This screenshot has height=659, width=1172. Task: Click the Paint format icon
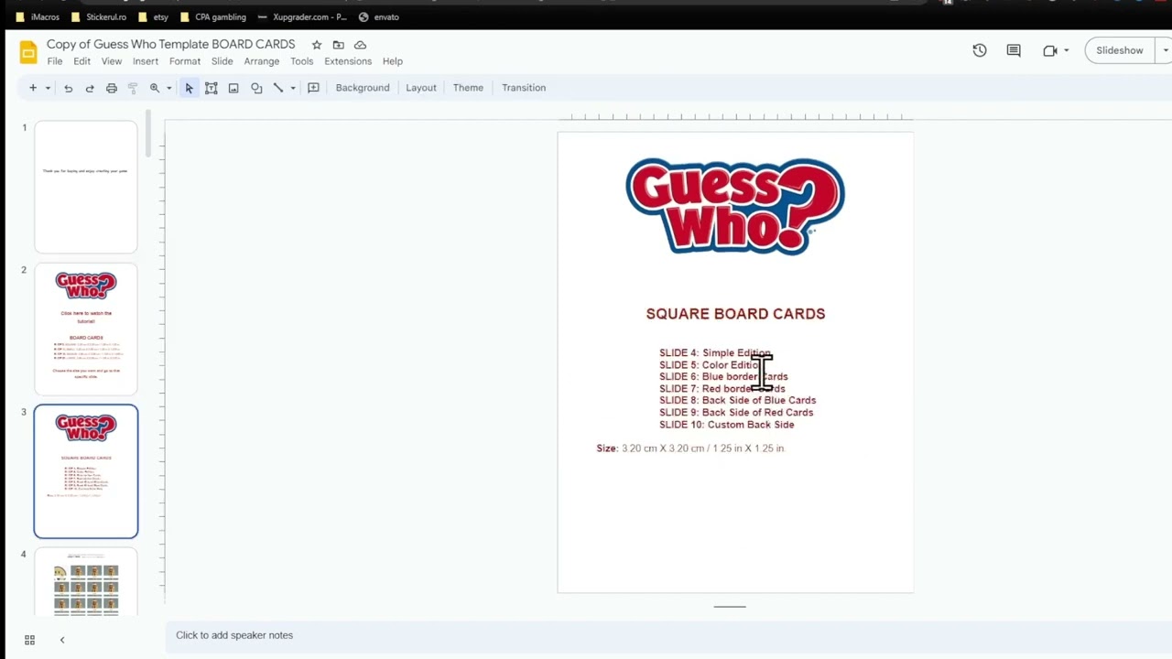133,88
